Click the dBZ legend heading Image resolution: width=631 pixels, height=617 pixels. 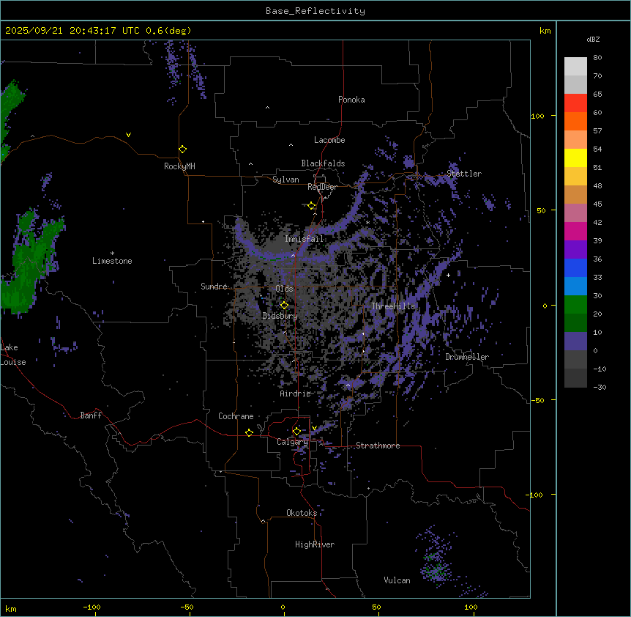pos(594,39)
